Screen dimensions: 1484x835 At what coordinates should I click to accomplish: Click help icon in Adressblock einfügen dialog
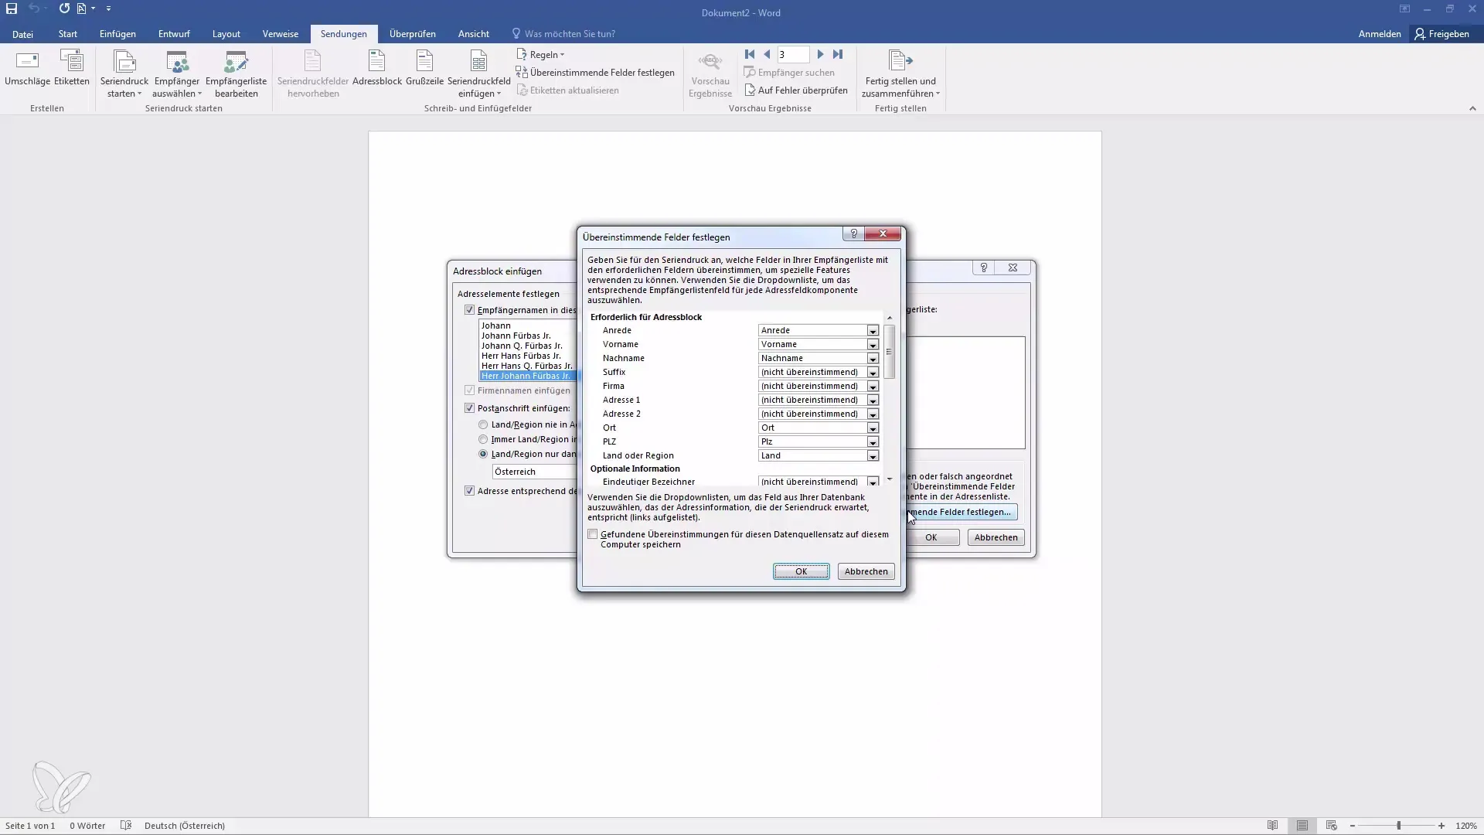(983, 268)
